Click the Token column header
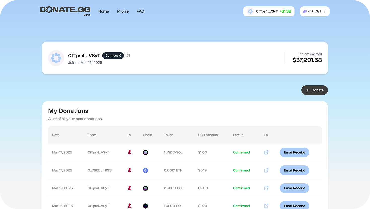370x209 pixels. [x=168, y=135]
